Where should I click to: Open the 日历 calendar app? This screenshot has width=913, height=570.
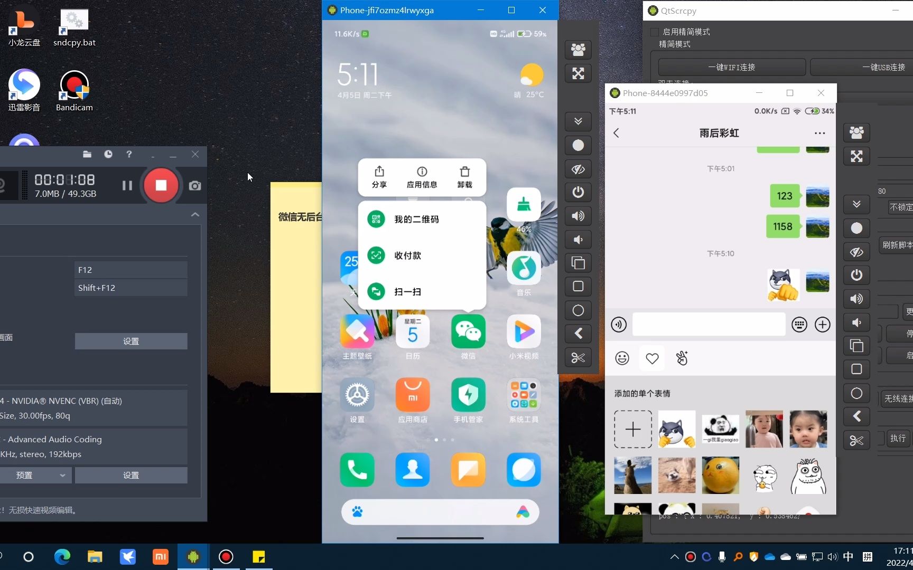click(413, 331)
